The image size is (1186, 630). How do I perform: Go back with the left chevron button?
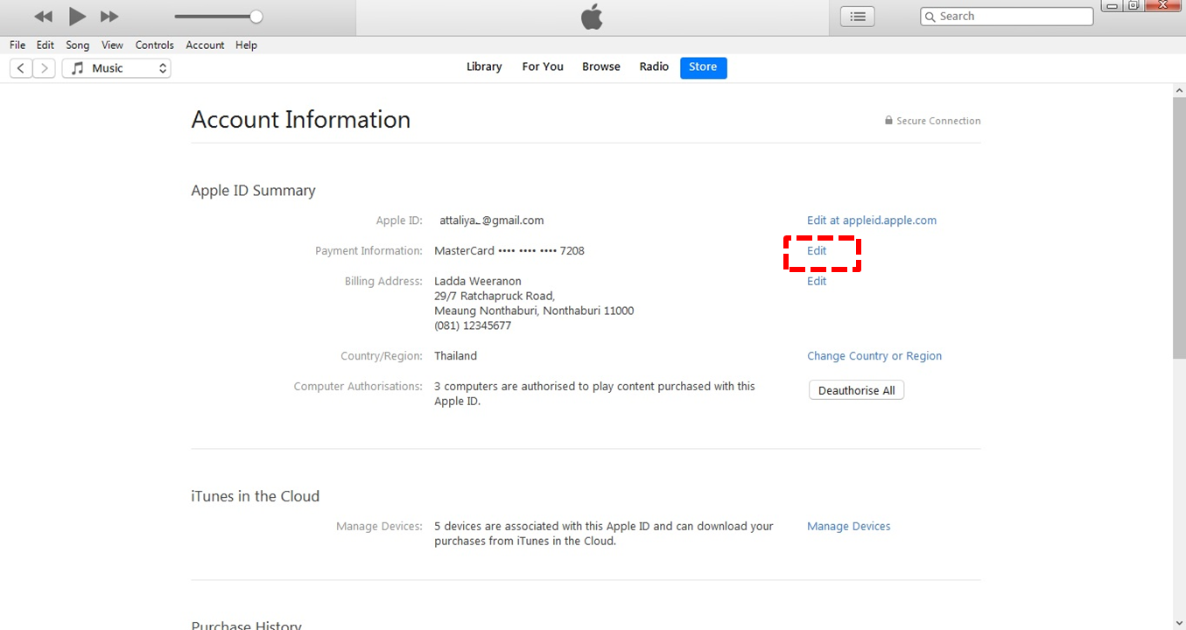(21, 68)
